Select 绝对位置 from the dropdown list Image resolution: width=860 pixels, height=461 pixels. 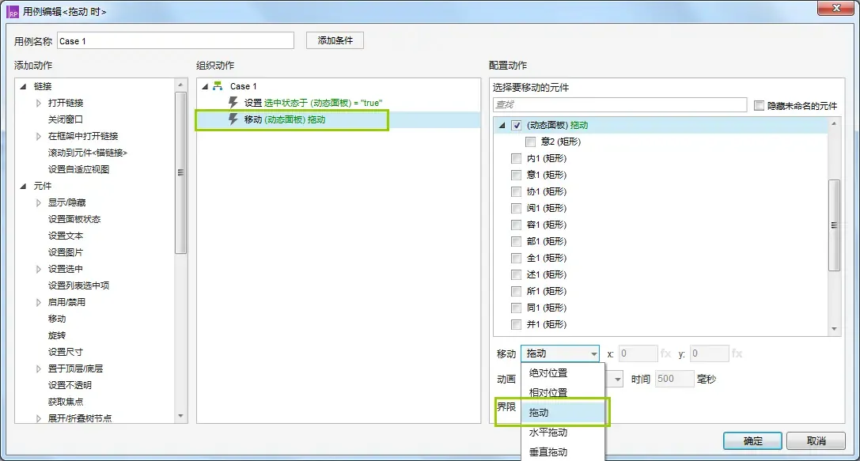548,373
